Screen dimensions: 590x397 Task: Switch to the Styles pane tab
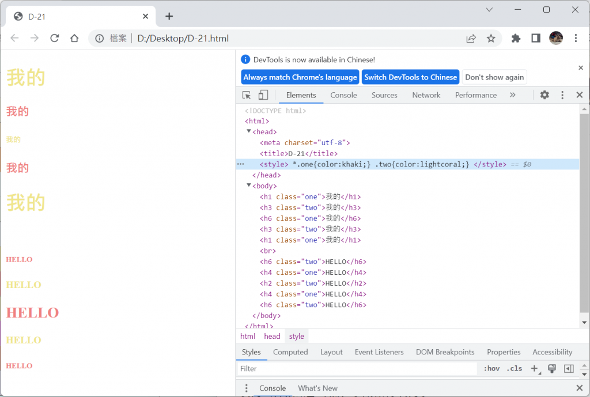click(251, 352)
